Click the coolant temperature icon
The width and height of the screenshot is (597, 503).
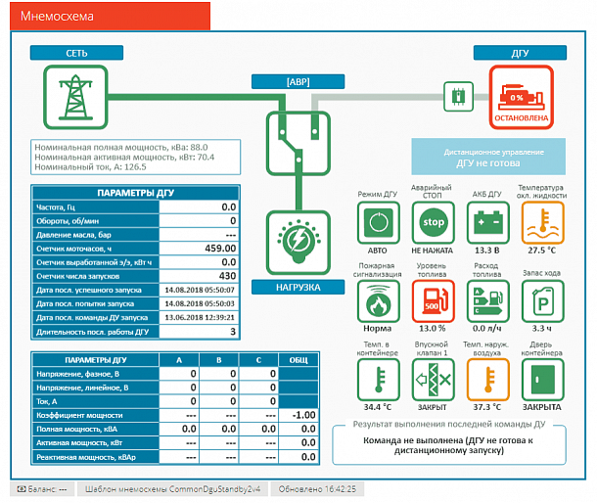tap(542, 222)
